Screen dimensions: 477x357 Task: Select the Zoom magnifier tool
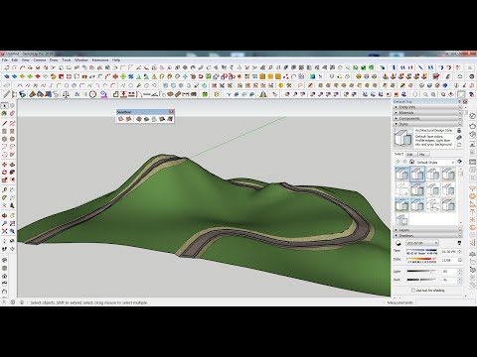coord(4,223)
